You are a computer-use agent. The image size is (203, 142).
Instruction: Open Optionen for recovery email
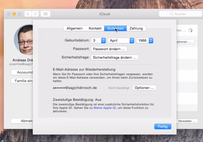pos(144,88)
